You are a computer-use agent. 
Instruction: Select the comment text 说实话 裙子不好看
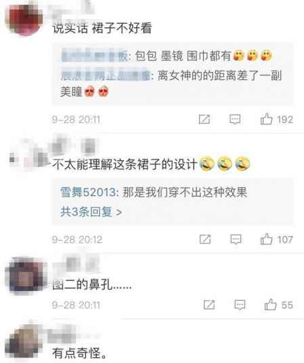point(102,28)
